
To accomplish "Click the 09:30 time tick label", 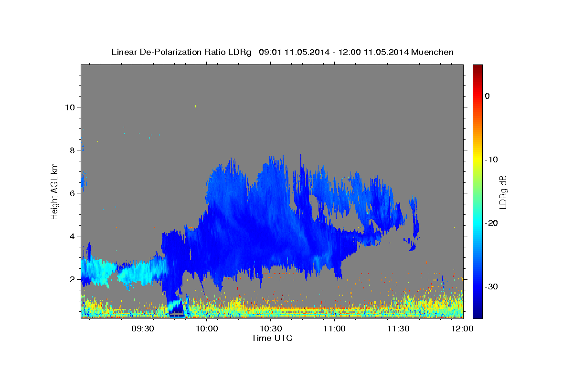I will 143,329.
